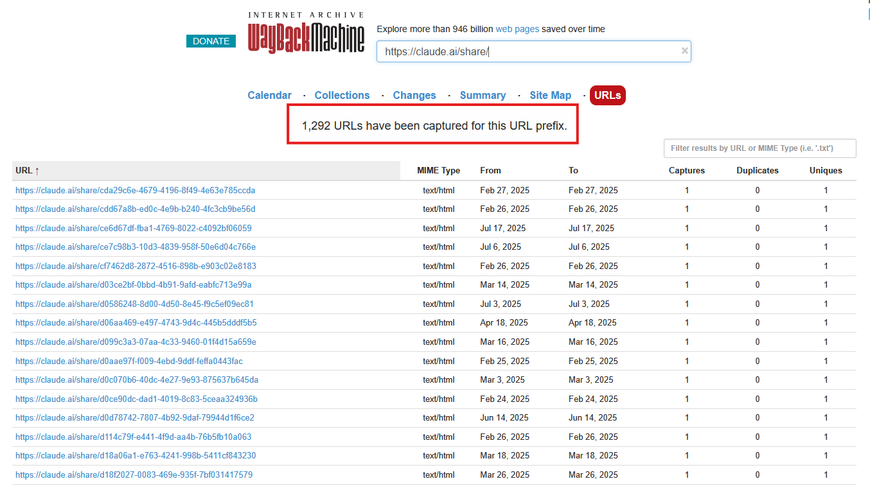
Task: Sort by To column header
Action: [x=573, y=171]
